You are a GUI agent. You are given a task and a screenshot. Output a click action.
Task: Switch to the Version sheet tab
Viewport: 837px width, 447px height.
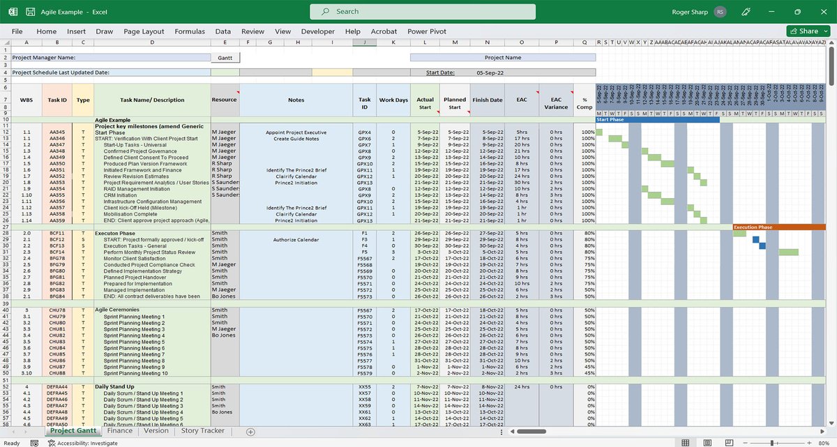[x=156, y=431]
